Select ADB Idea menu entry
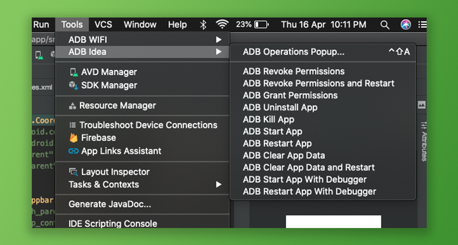 click(x=142, y=52)
